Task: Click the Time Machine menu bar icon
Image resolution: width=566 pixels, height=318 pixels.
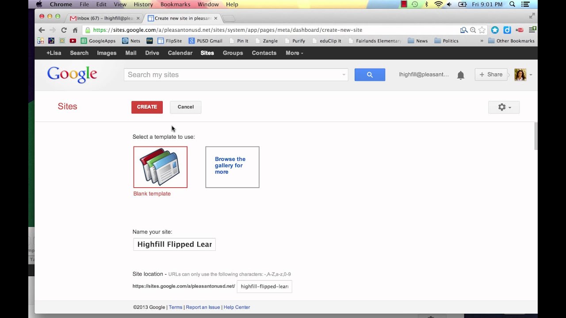Action: tap(415, 4)
